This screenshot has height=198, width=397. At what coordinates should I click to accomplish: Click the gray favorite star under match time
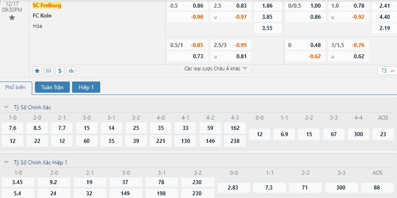(12, 18)
